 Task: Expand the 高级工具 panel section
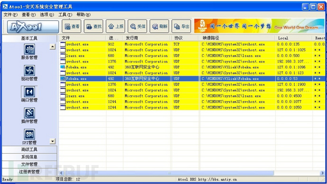click(x=29, y=149)
